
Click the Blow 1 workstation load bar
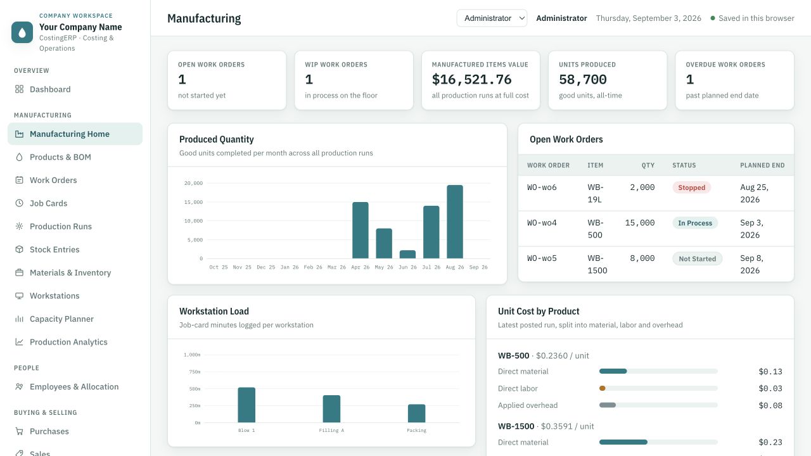pyautogui.click(x=246, y=405)
